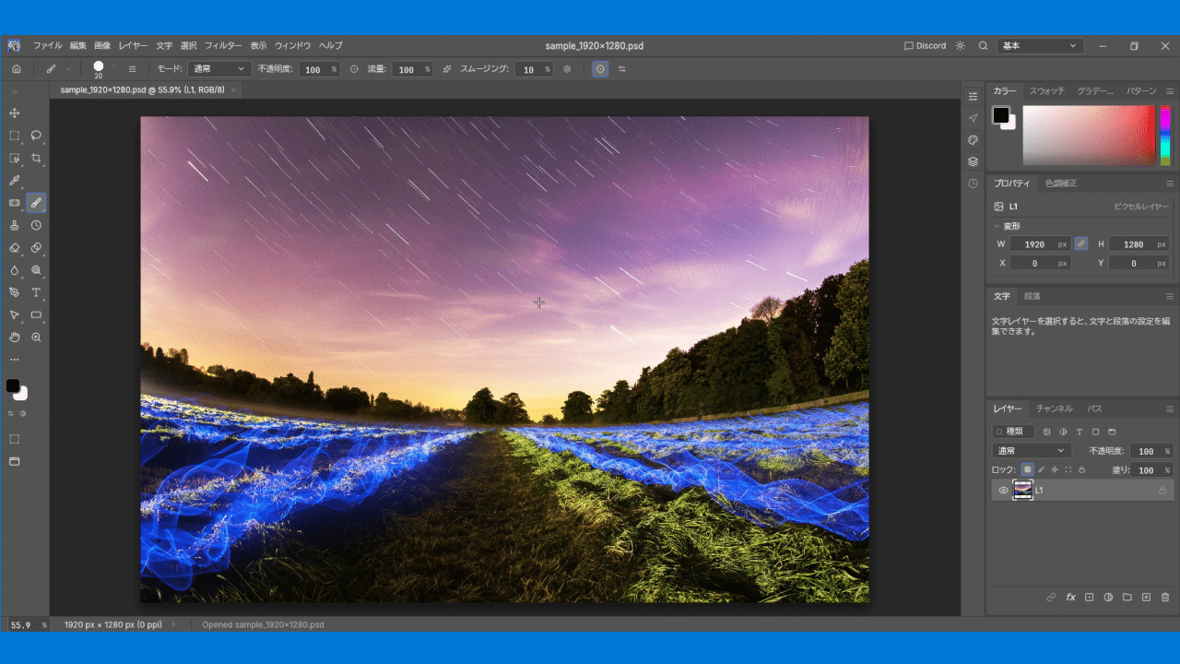Toggle lock image pixels brush icon
Screen dimensions: 1180x664
(x=1041, y=469)
